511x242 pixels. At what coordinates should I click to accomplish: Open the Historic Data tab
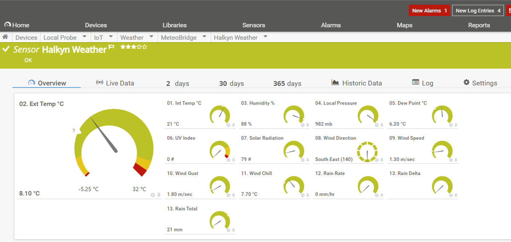pyautogui.click(x=356, y=83)
